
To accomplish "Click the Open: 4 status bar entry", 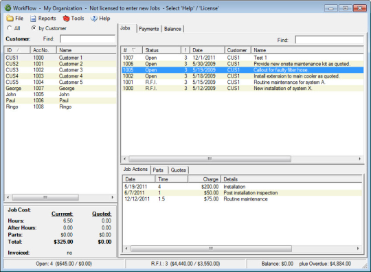I will [x=64, y=264].
